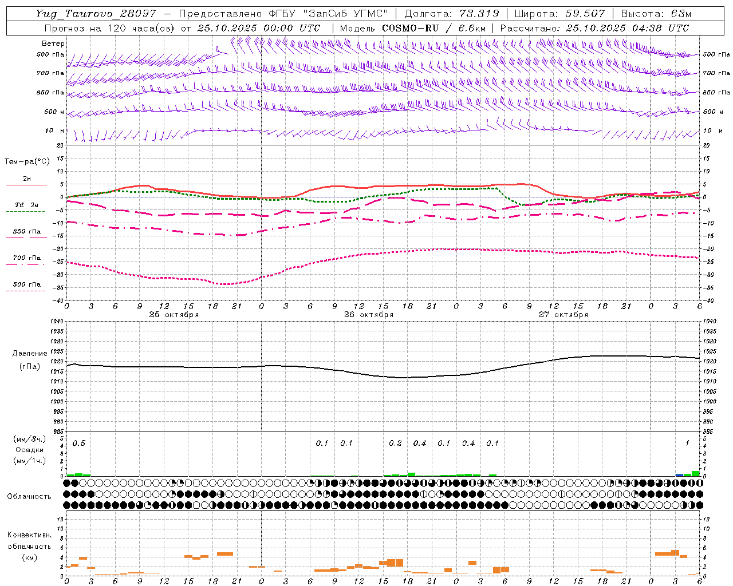Click the 700 гПа wind level label on right
Screen dimensions: 733x586
(x=716, y=73)
